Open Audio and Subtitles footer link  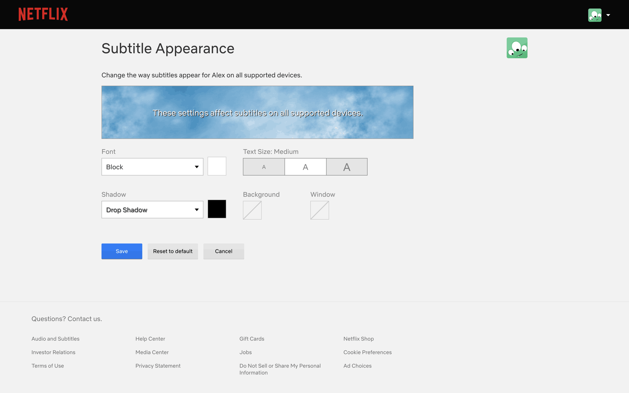[55, 339]
